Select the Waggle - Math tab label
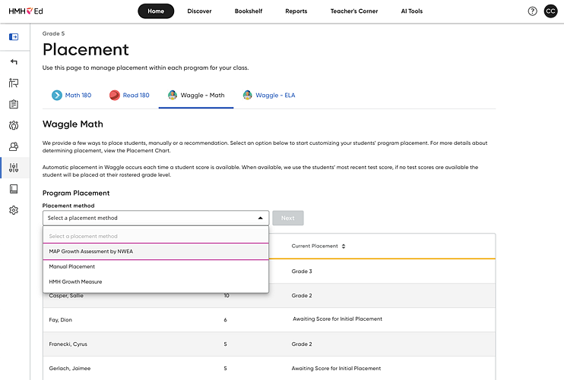Viewport: 564px width, 380px height. pos(202,95)
